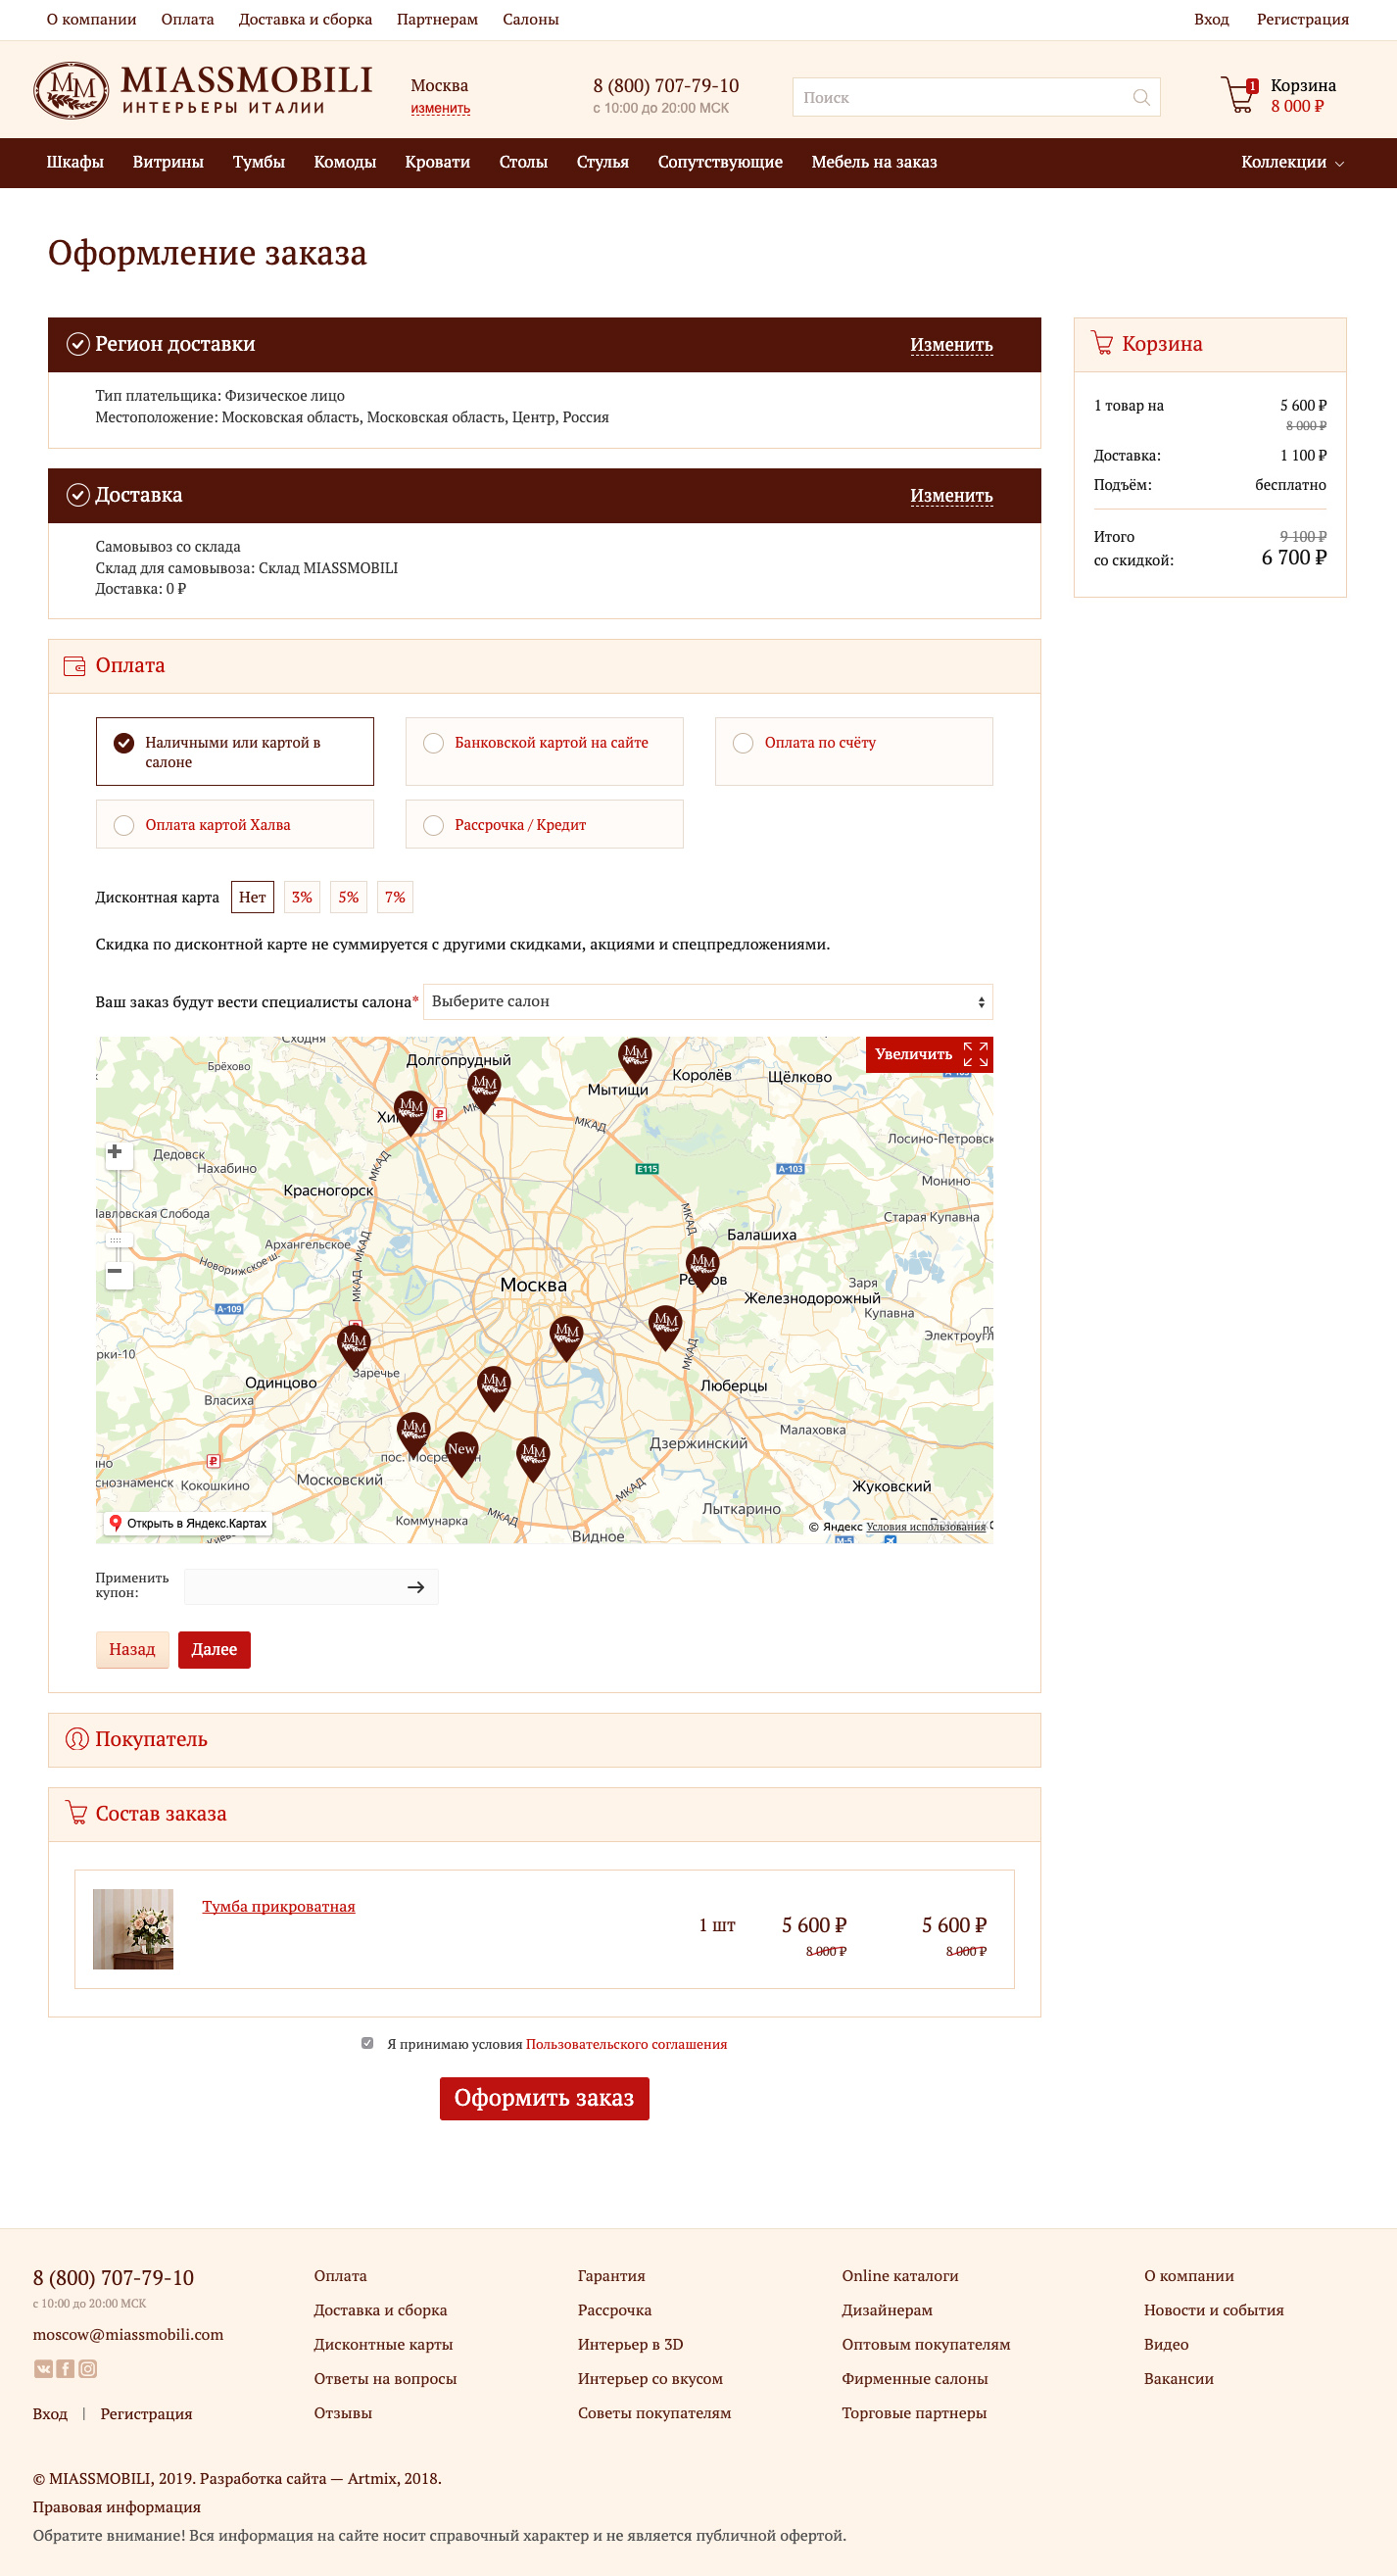The width and height of the screenshot is (1397, 2576).
Task: Click the Оформить заказ button
Action: [x=544, y=2098]
